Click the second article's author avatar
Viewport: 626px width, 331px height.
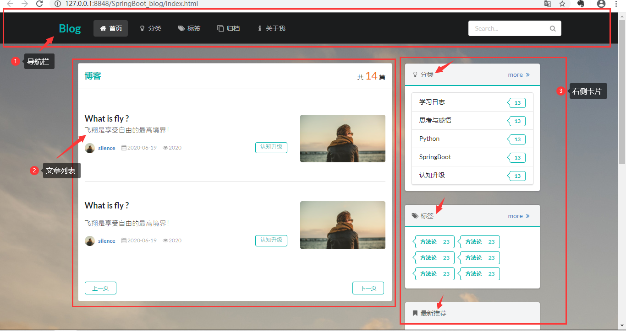90,241
